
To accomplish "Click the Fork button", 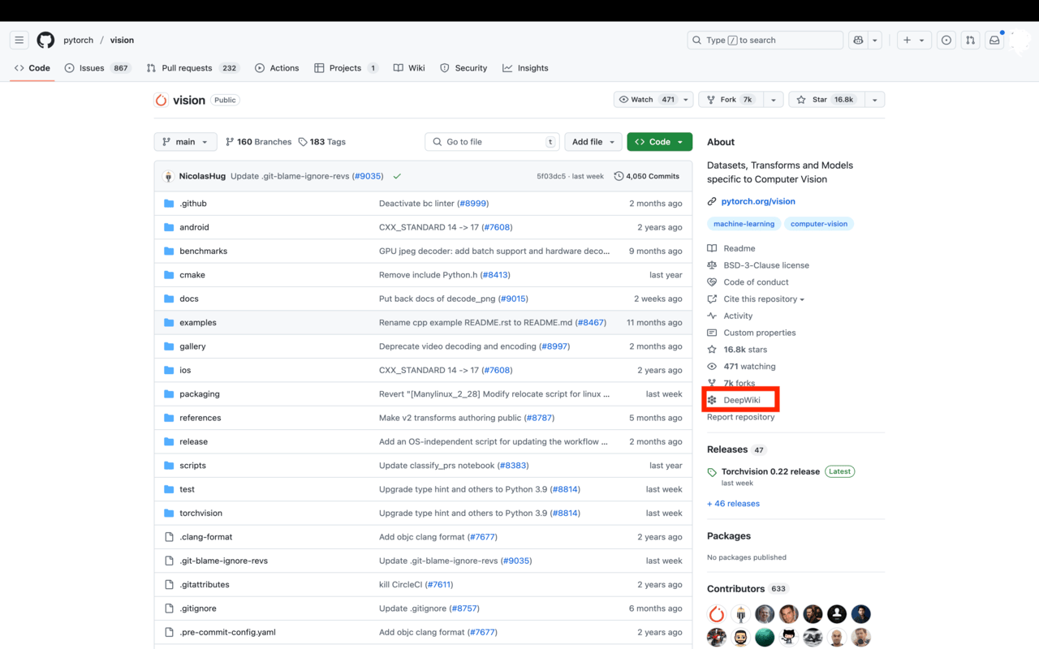I will pyautogui.click(x=730, y=100).
